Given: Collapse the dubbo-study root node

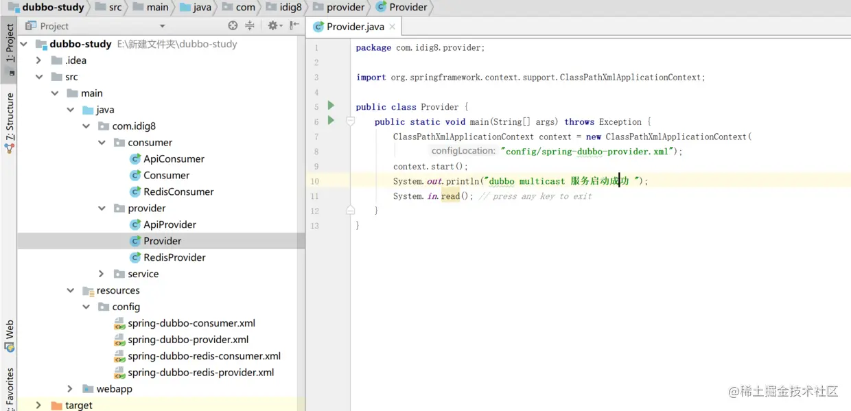Looking at the screenshot, I should pos(24,44).
